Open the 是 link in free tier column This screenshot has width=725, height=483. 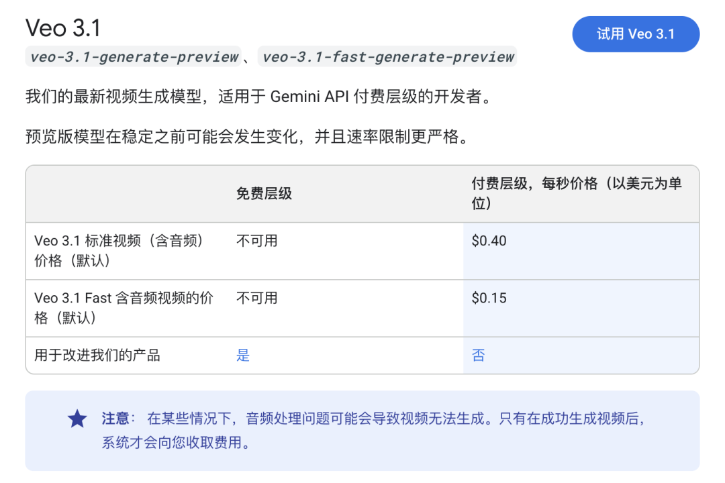tap(243, 356)
